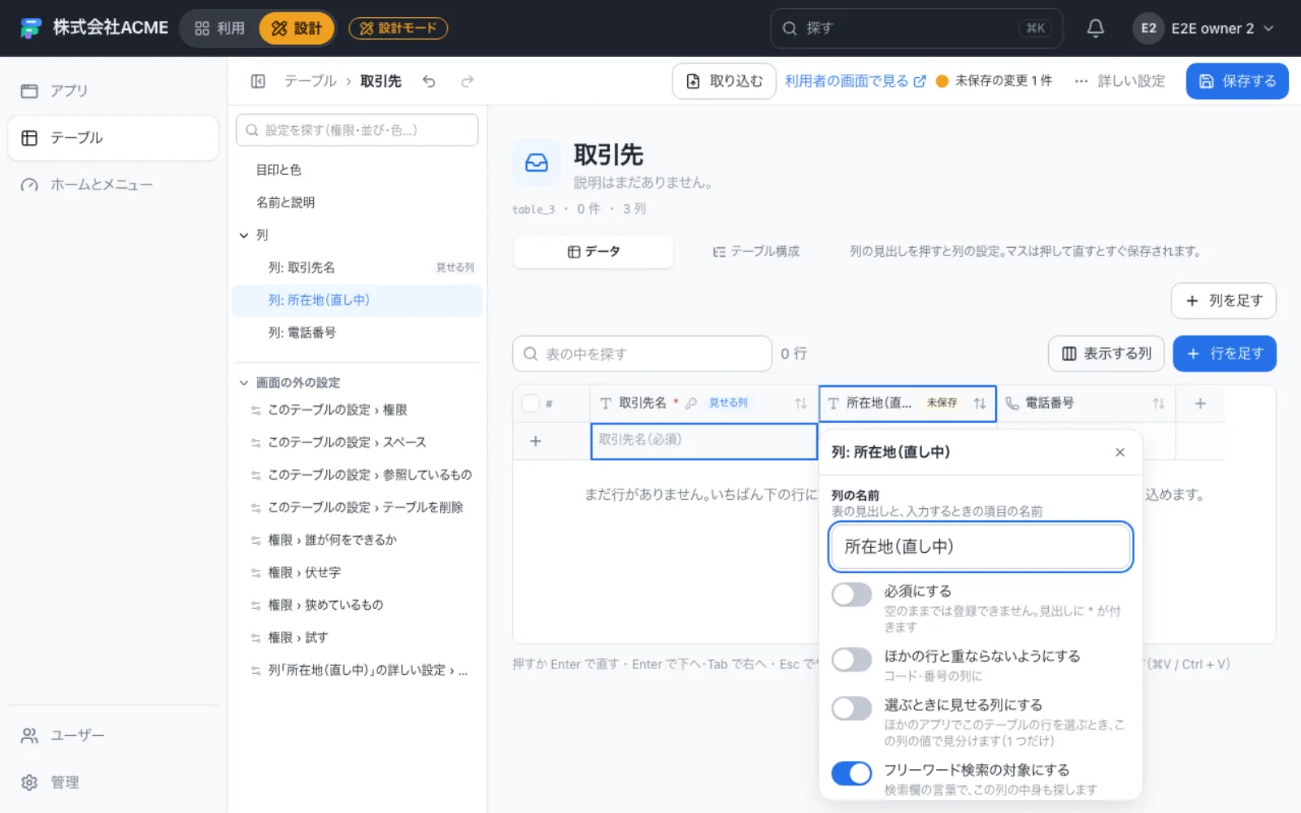Viewport: 1301px width, 813px height.
Task: Open 利用者の画面で見る link
Action: pos(855,81)
